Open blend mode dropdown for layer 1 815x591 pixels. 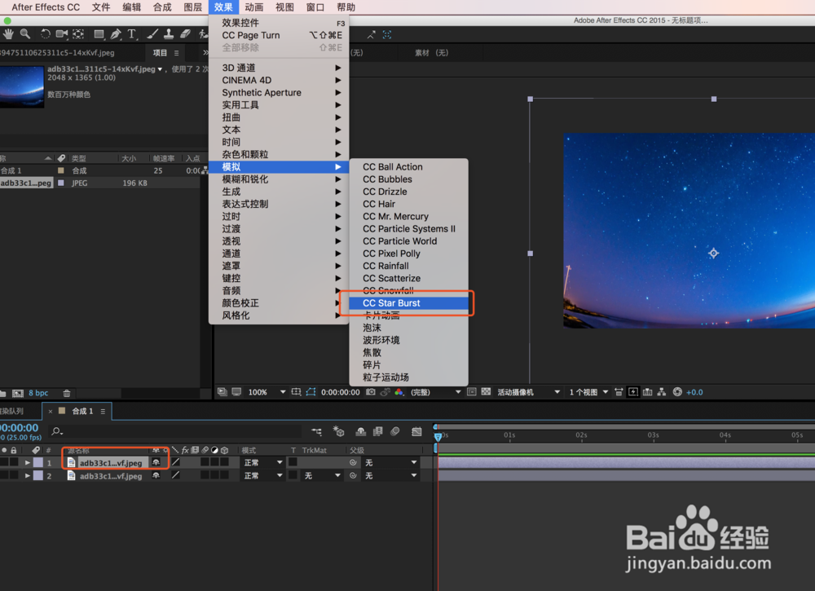pyautogui.click(x=263, y=462)
